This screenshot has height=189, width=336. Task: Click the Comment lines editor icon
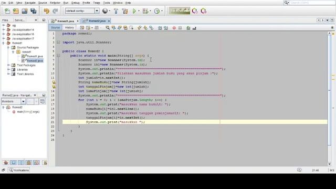(188, 28)
